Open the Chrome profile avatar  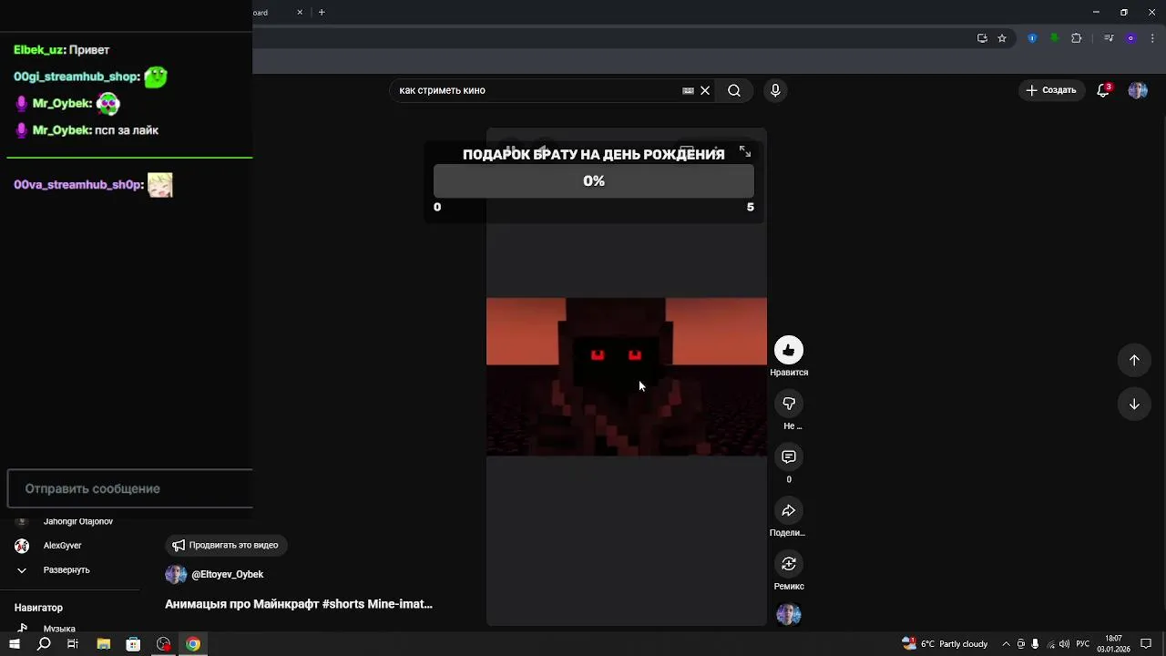[x=1130, y=38]
